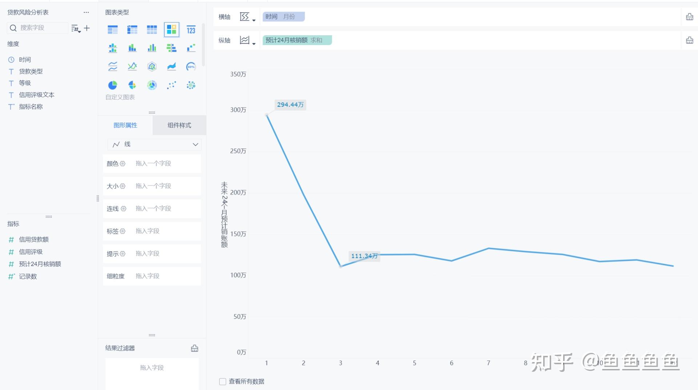Open the 贷款风险分析表 more options menu
Image resolution: width=698 pixels, height=390 pixels.
tap(86, 12)
